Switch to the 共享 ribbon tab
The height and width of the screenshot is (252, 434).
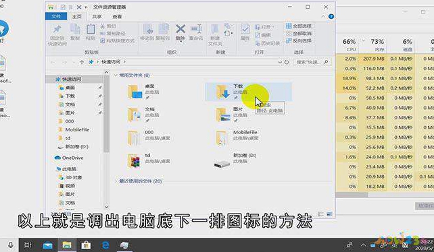tap(97, 17)
